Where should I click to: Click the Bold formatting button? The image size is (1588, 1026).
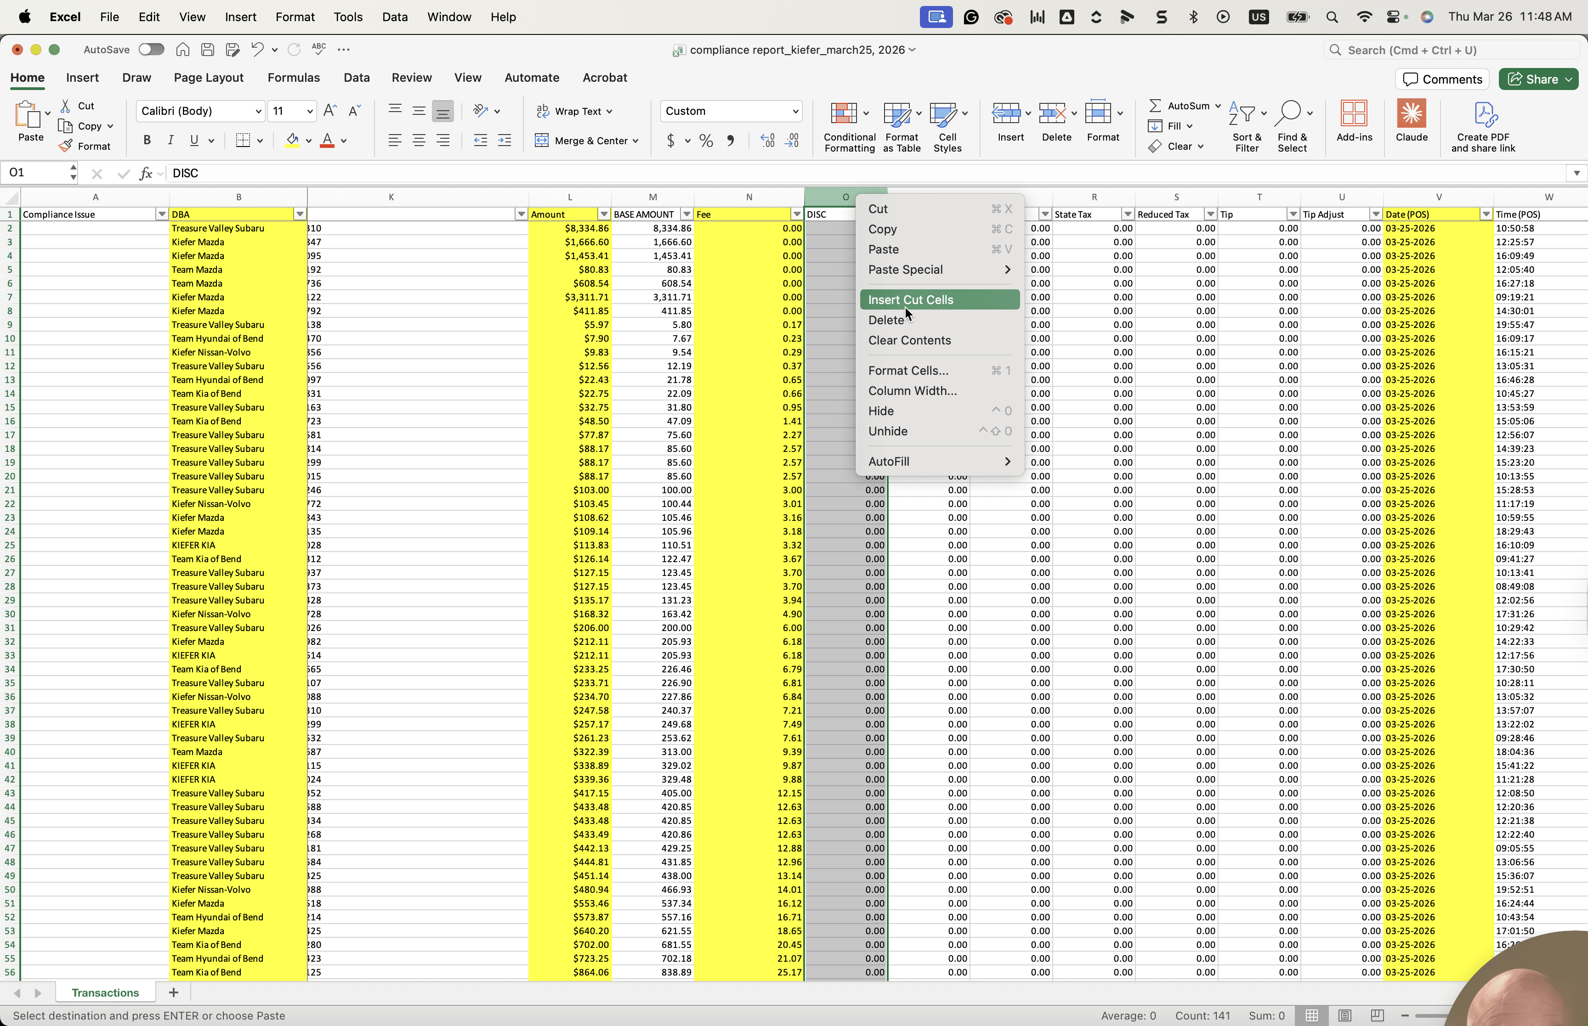click(x=147, y=141)
